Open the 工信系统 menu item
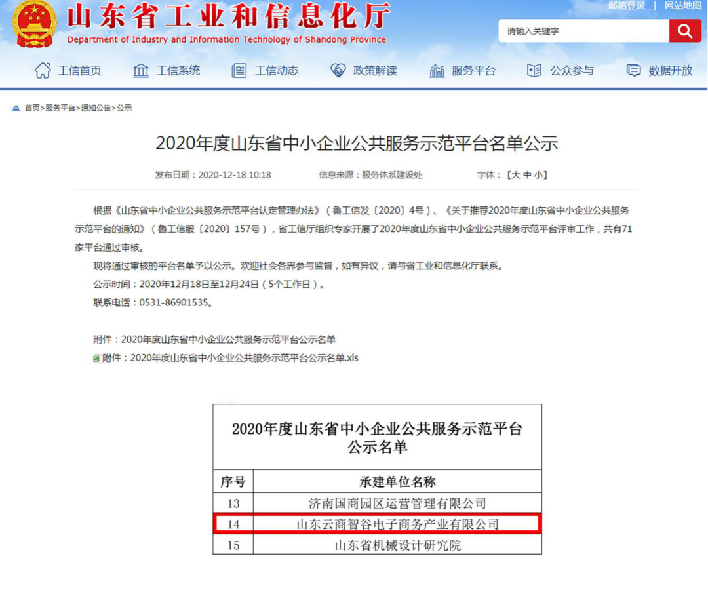The height and width of the screenshot is (590, 708). click(x=178, y=70)
